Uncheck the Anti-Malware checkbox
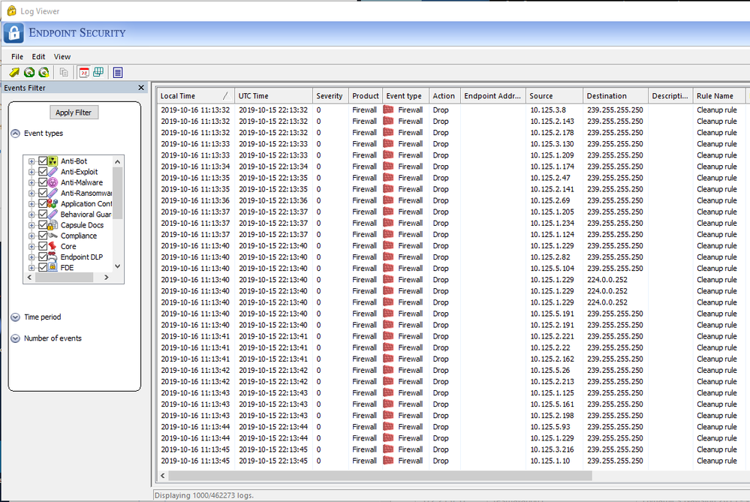The image size is (750, 502). (x=43, y=182)
